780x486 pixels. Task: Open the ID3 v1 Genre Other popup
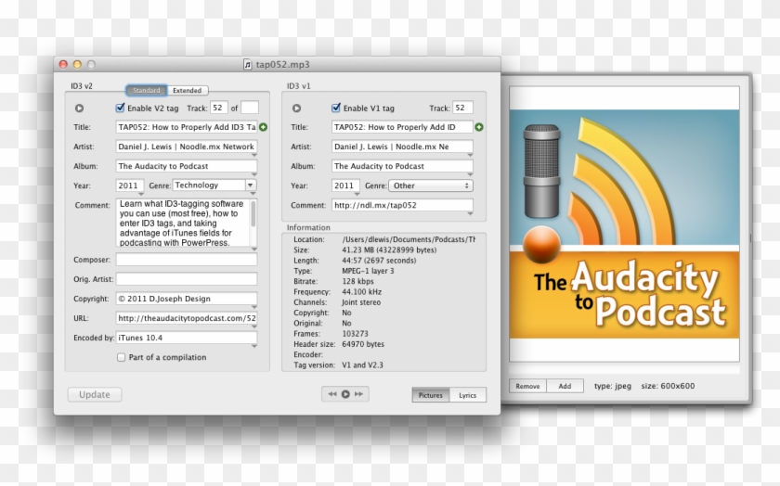(431, 185)
